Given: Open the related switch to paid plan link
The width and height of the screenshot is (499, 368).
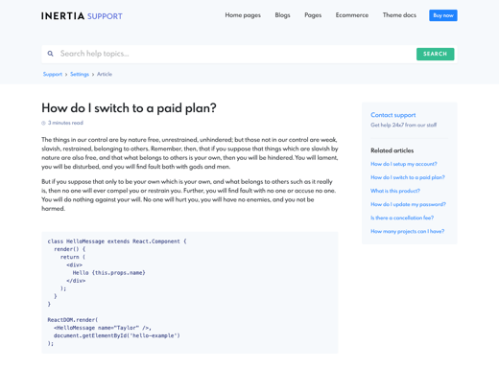Looking at the screenshot, I should click(x=408, y=177).
